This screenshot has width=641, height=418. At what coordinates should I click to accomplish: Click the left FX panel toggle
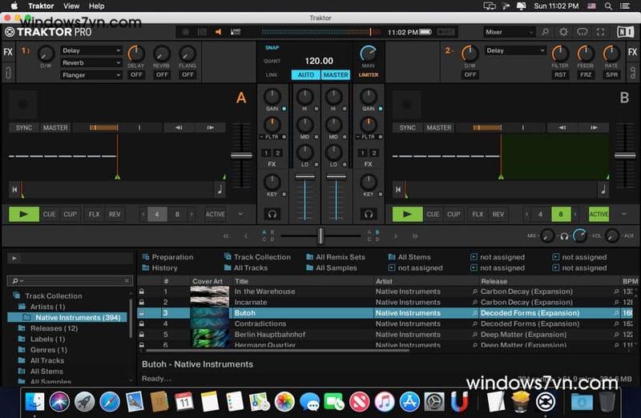coord(8,52)
